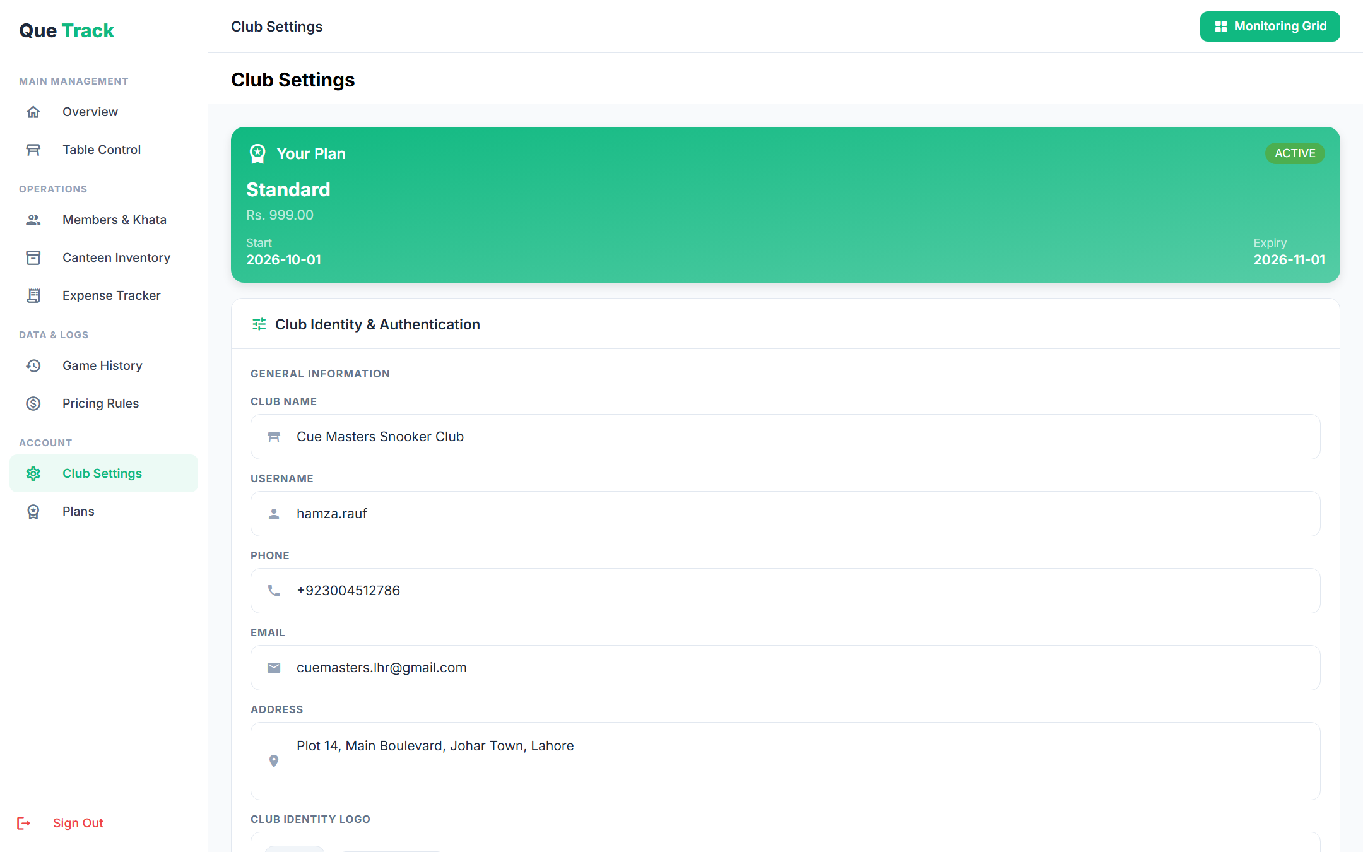Click the envelope icon in Email field
Screen dimensions: 1363x852
(274, 668)
